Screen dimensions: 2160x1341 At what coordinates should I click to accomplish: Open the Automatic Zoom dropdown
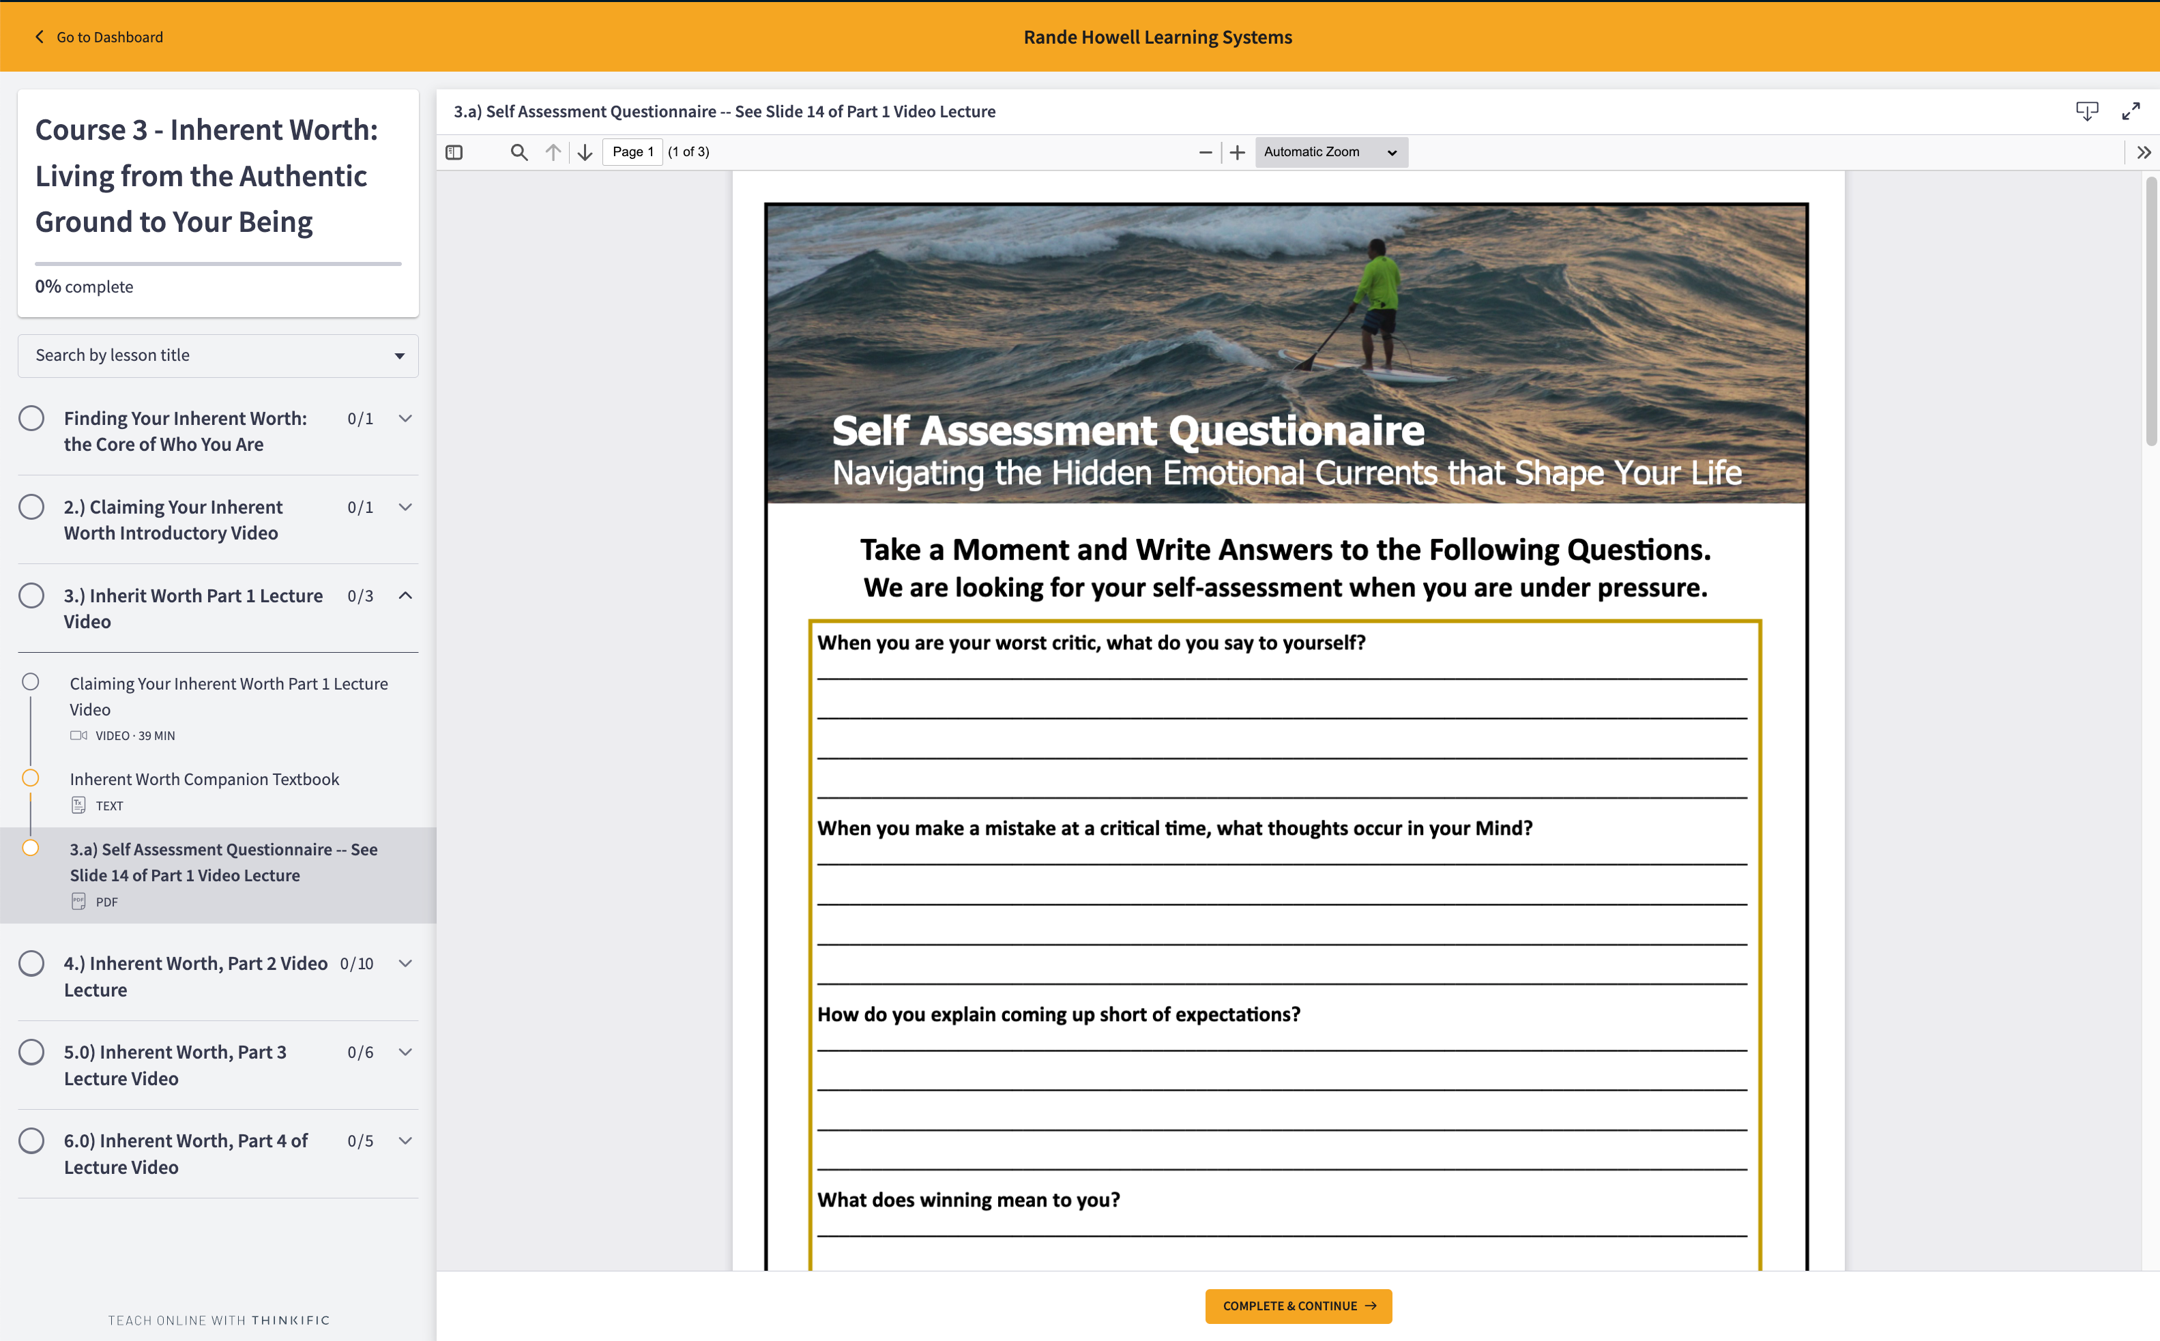coord(1330,153)
